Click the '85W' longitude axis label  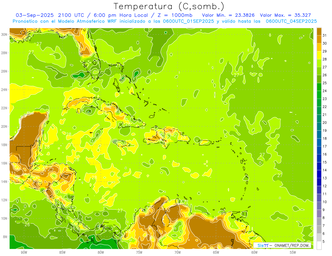62,252
